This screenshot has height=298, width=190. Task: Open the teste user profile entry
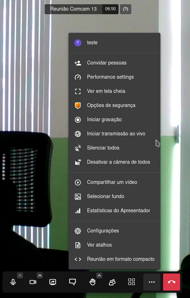(x=114, y=43)
